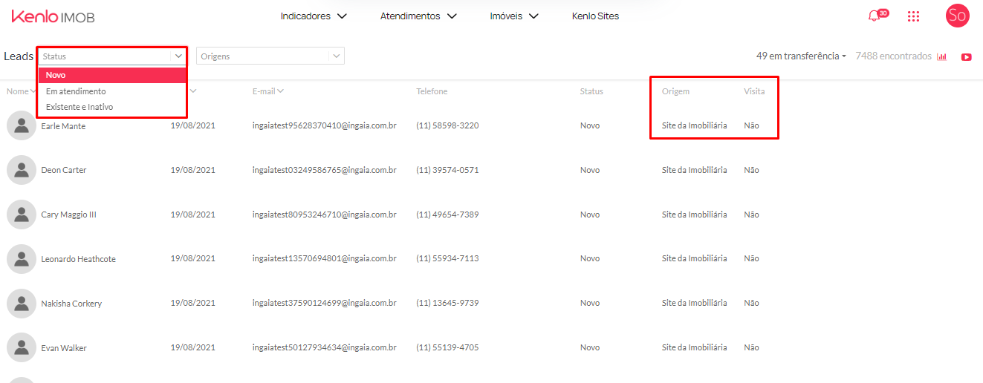This screenshot has width=983, height=383.
Task: Open the red bar chart icon
Action: coord(942,56)
